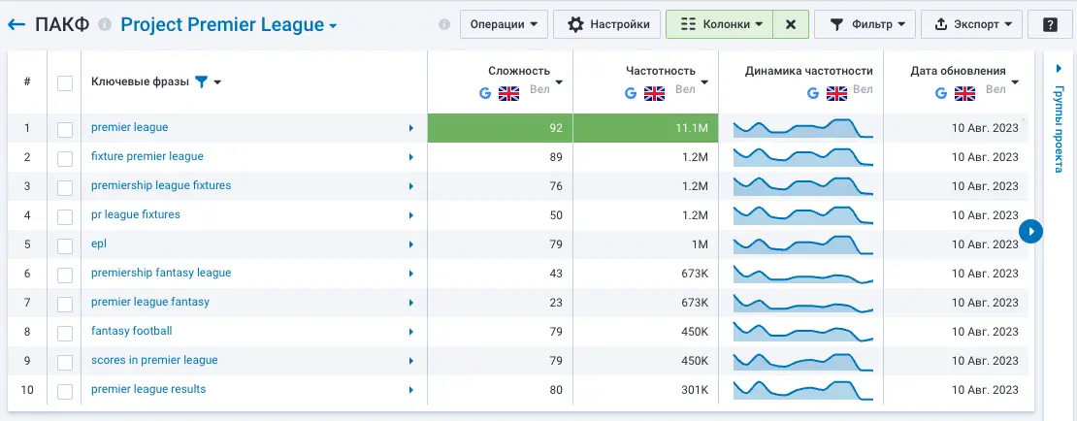Open the Колонки columns menu
The height and width of the screenshot is (421, 1077).
(719, 24)
